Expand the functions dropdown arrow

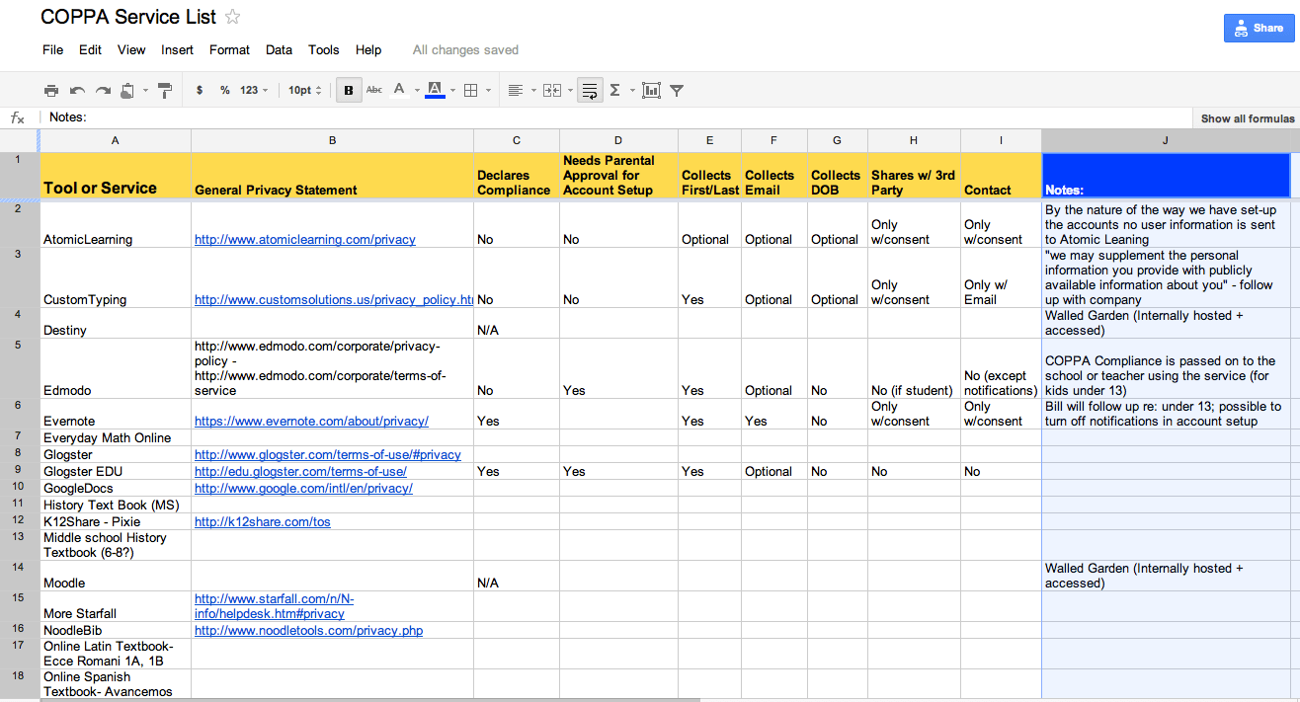coord(631,90)
